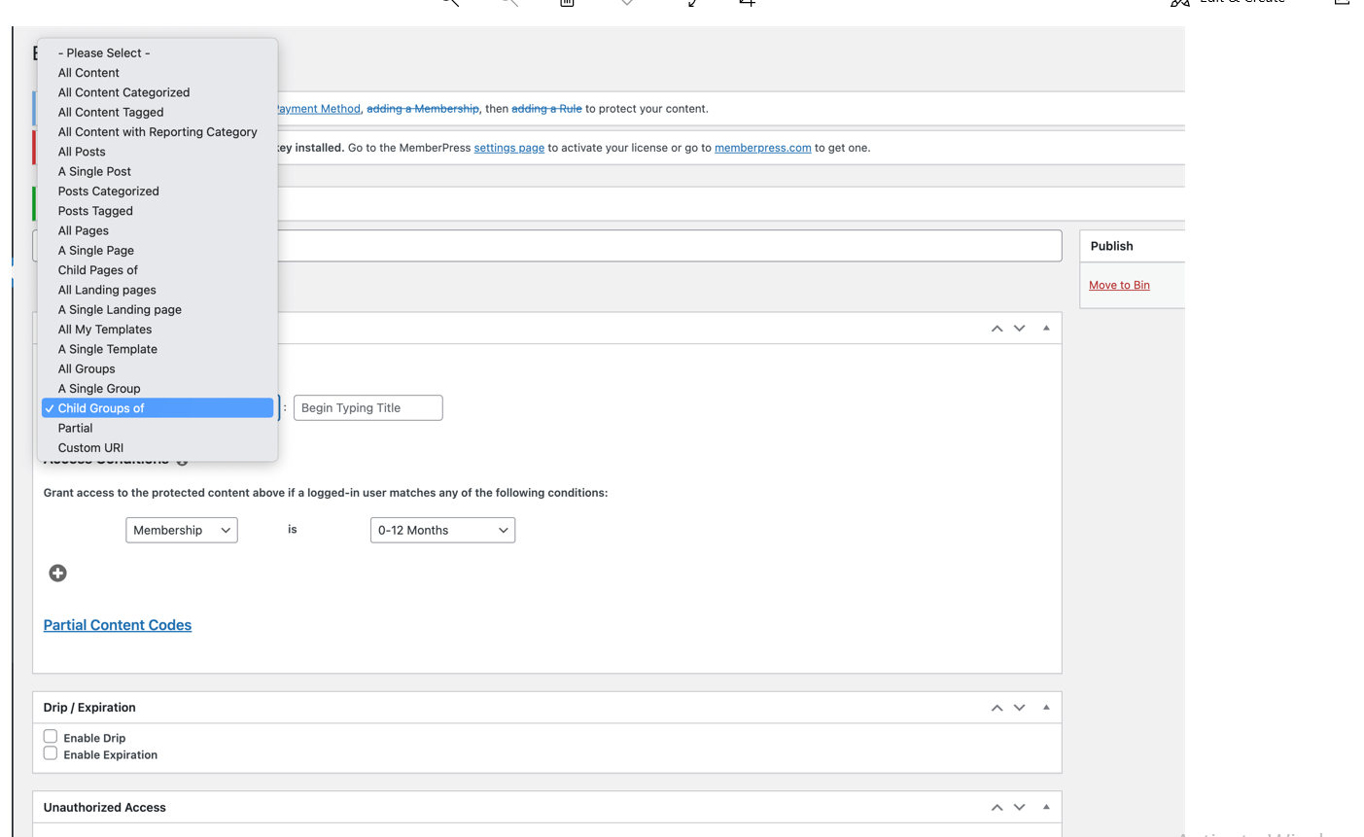Click move down arrow in Drip / Expiration panel
1364x837 pixels.
(1019, 708)
